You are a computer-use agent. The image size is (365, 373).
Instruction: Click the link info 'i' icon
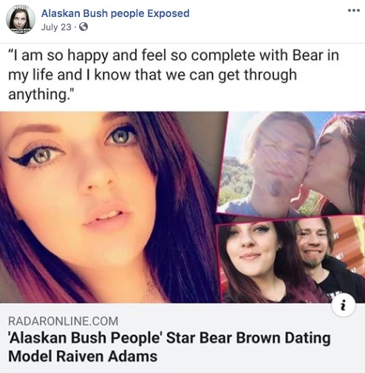click(344, 305)
